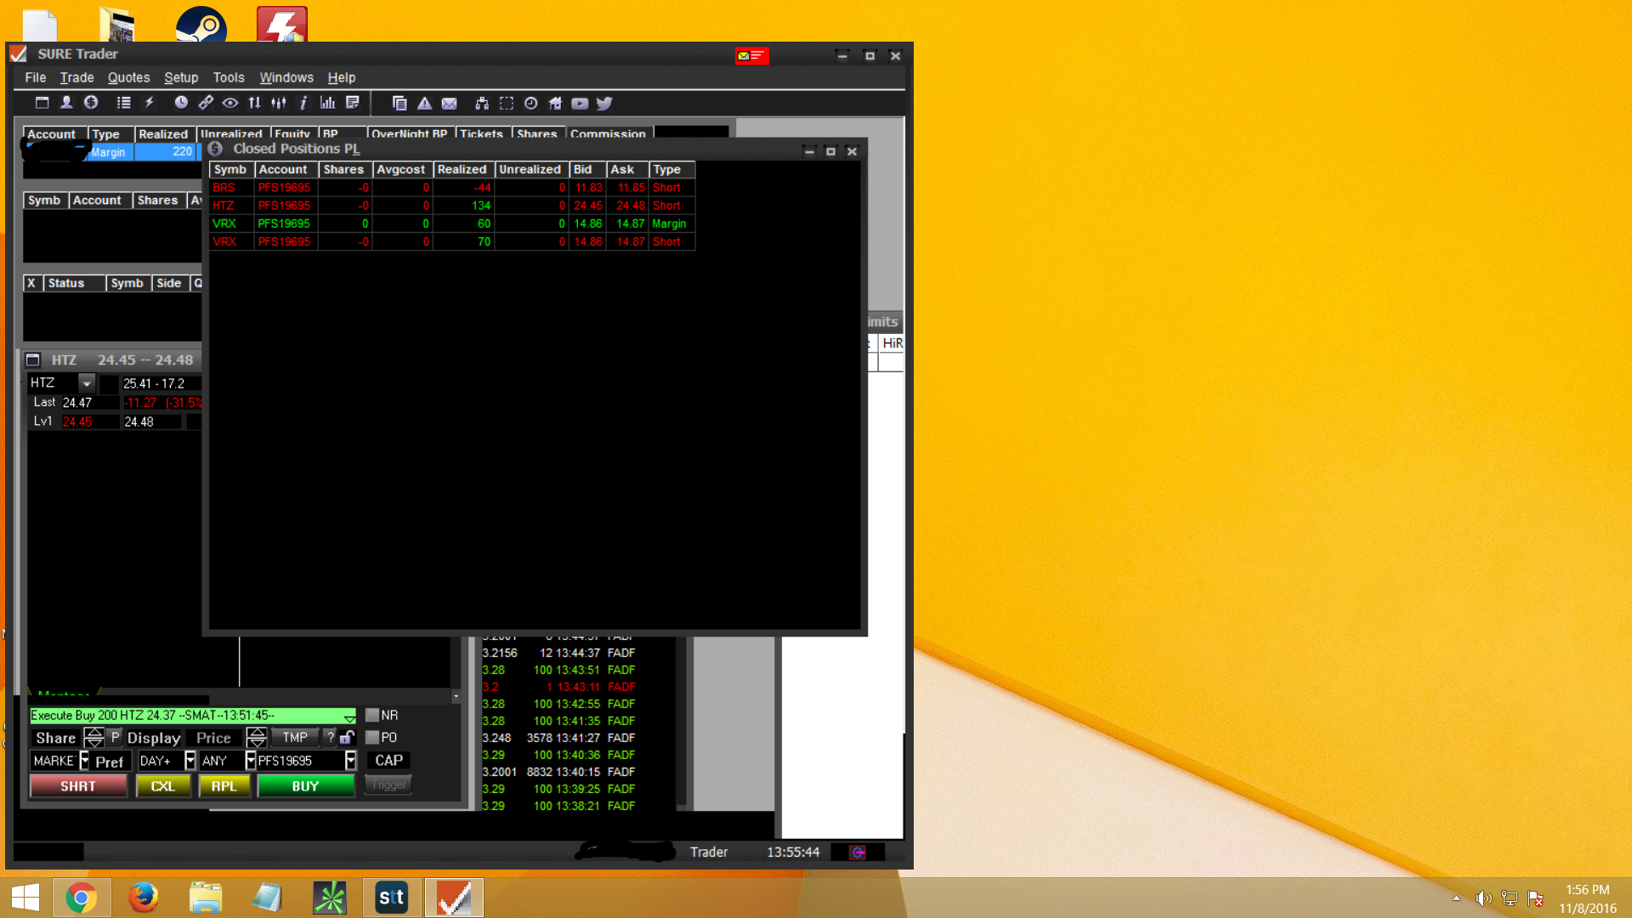Image resolution: width=1632 pixels, height=918 pixels.
Task: Click the dollar sign account icon
Action: click(x=91, y=103)
